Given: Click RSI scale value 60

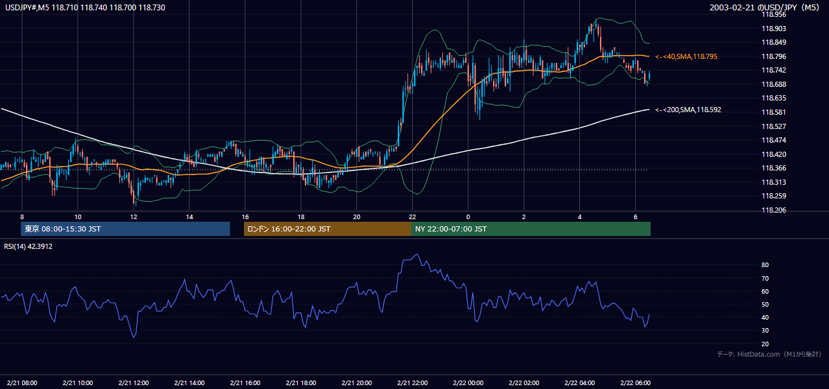Looking at the screenshot, I should coord(765,291).
